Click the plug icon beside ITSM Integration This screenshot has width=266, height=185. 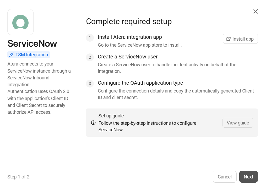pos(11,55)
